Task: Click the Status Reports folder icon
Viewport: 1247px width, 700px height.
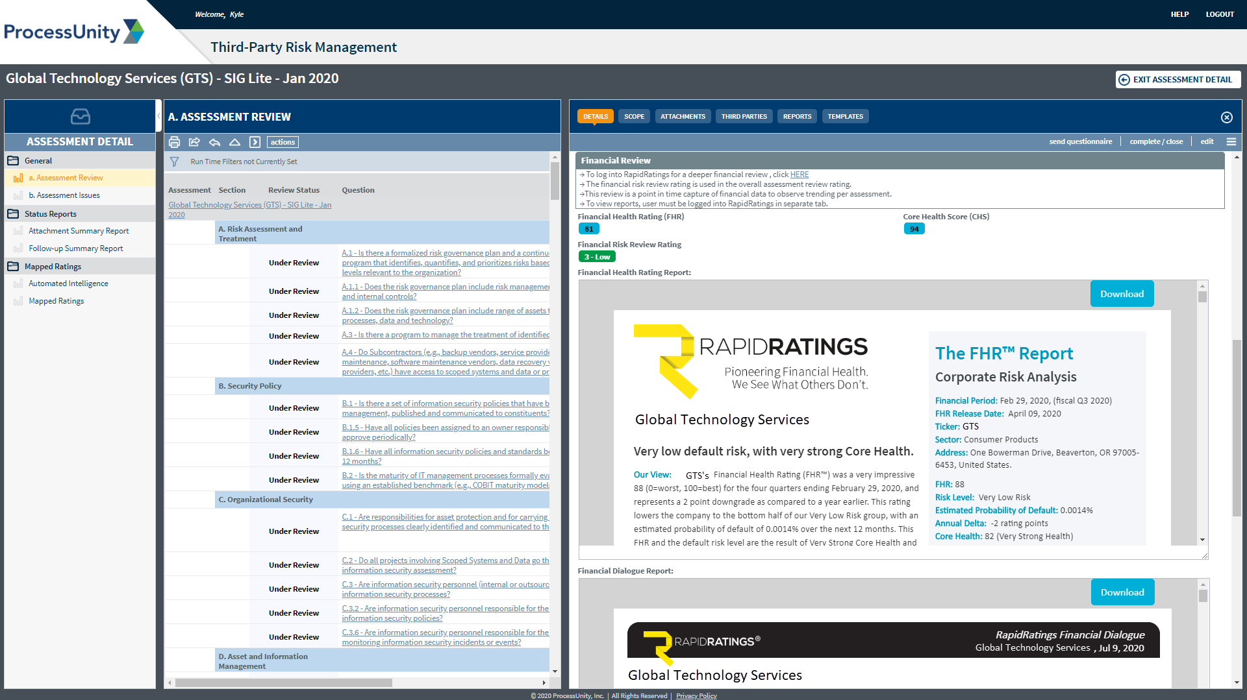Action: tap(13, 213)
